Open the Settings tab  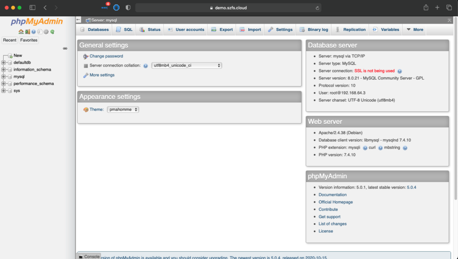(x=280, y=30)
